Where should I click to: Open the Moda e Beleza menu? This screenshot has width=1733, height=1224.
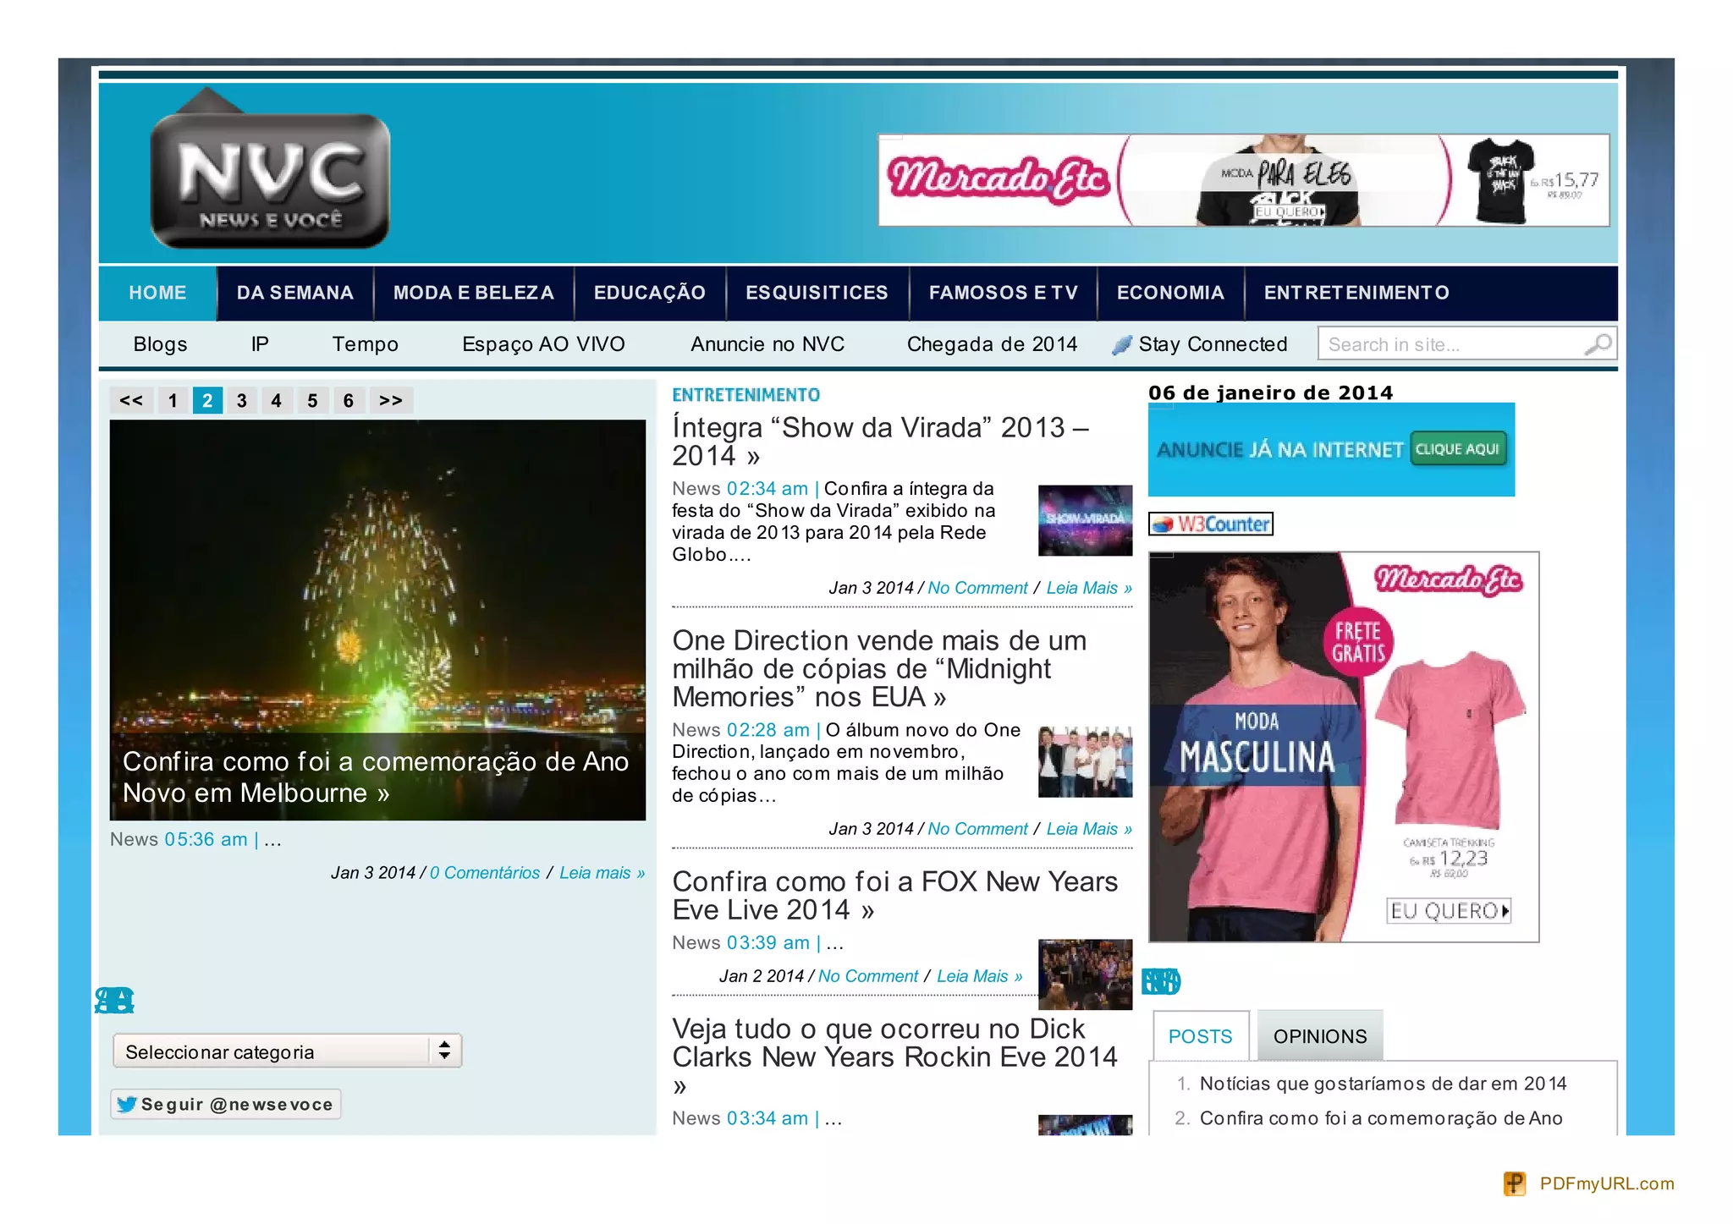coord(473,293)
